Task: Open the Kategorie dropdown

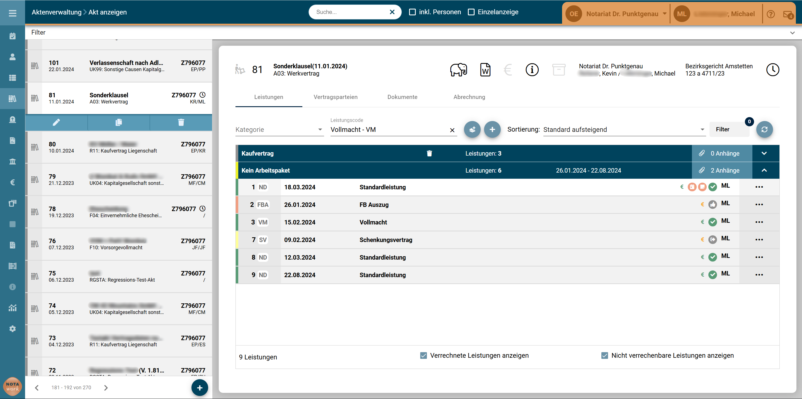Action: [x=279, y=130]
